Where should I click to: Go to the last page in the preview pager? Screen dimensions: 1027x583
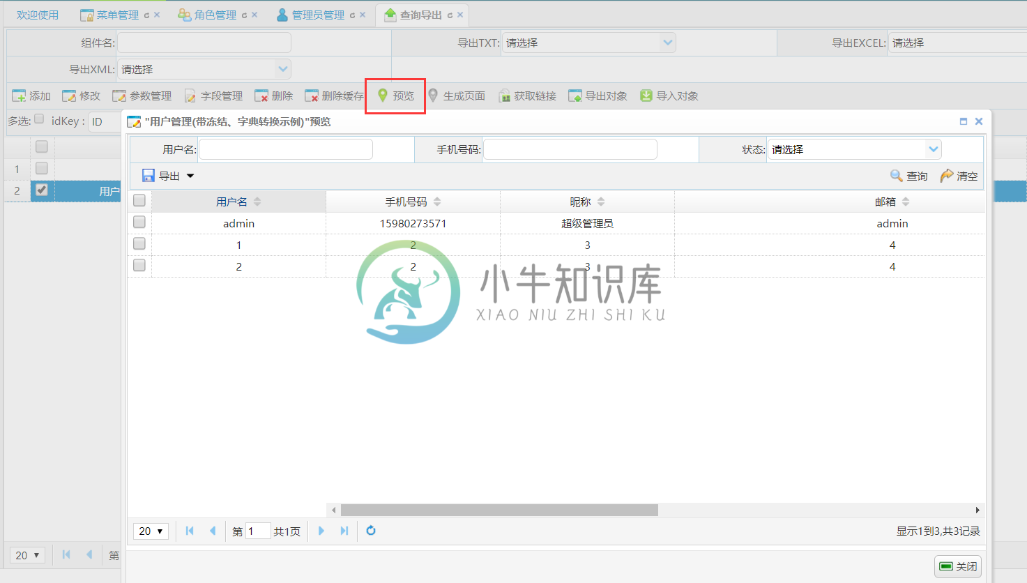pos(344,531)
